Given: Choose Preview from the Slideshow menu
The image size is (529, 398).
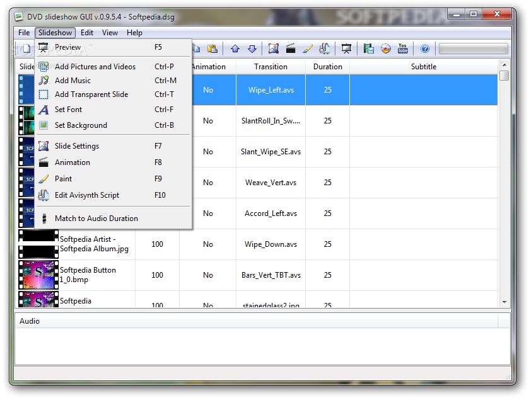Looking at the screenshot, I should coord(113,47).
